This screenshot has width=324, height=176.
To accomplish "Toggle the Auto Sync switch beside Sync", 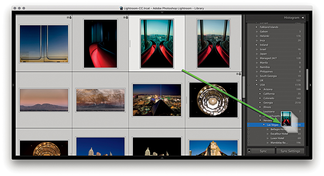I will [249, 151].
